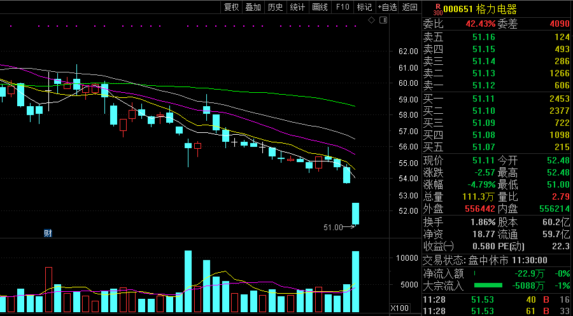Click 最低 value 51.00

pyautogui.click(x=558, y=184)
